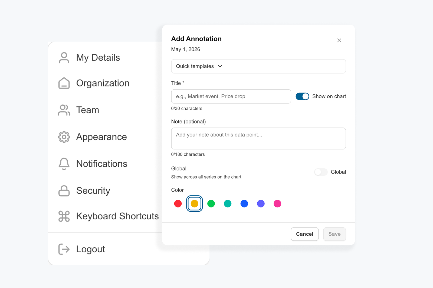Screen dimensions: 433x288
Task: Choose the purple color swatch
Action: pos(261,204)
